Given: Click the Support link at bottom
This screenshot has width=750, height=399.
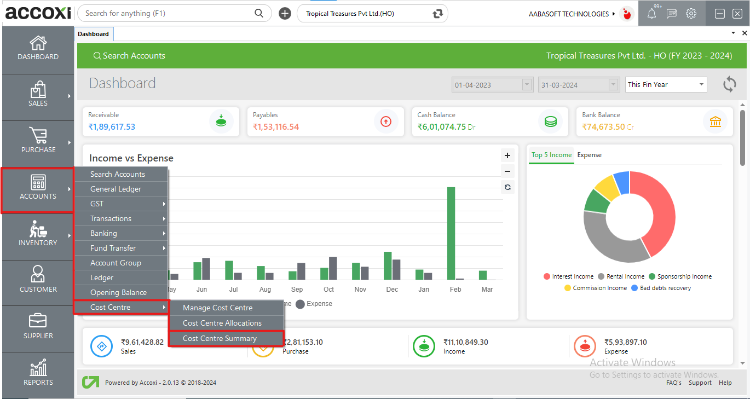Looking at the screenshot, I should tap(700, 383).
